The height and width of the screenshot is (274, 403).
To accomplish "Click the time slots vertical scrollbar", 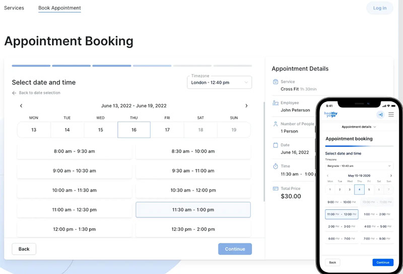I will (x=264, y=151).
